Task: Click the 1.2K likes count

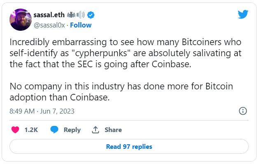Action: point(31,130)
